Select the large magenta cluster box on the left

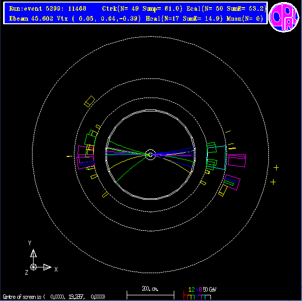pos(86,157)
